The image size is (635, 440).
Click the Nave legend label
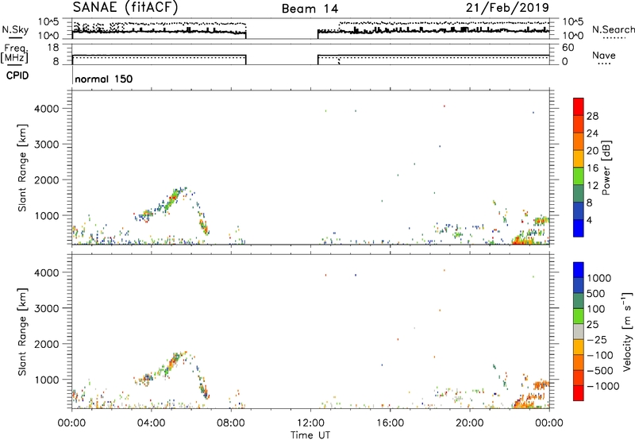(x=604, y=55)
